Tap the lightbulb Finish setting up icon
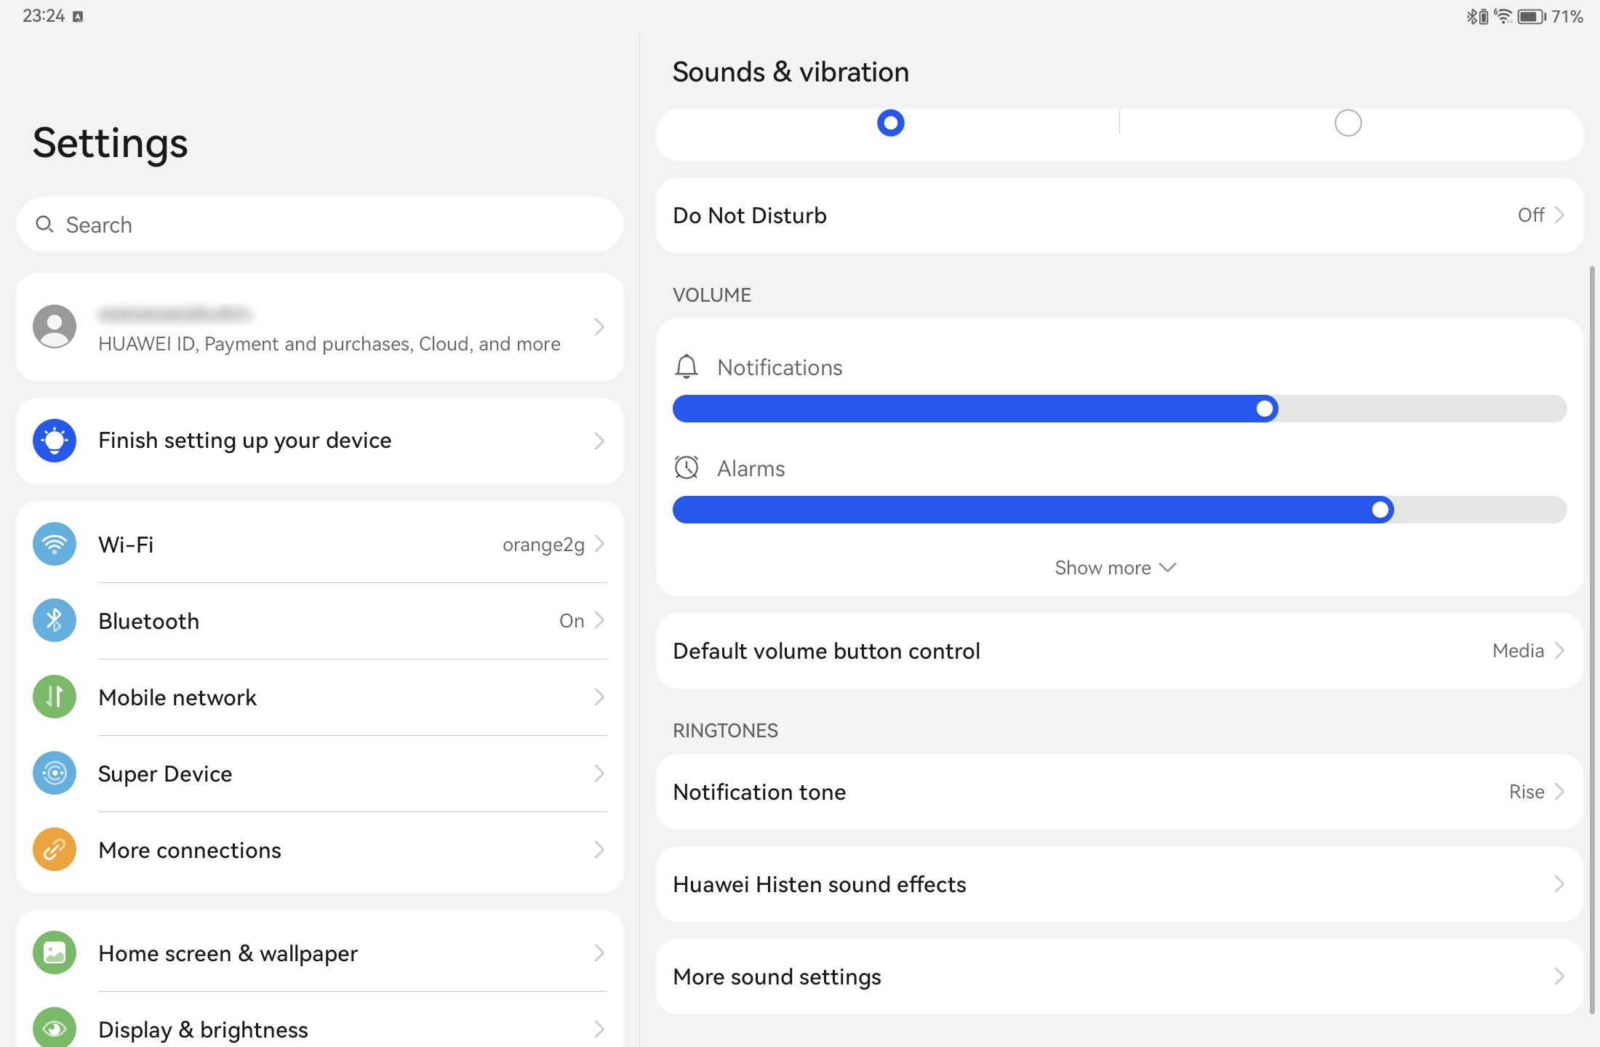Screen dimensions: 1600x1047 tap(55, 441)
